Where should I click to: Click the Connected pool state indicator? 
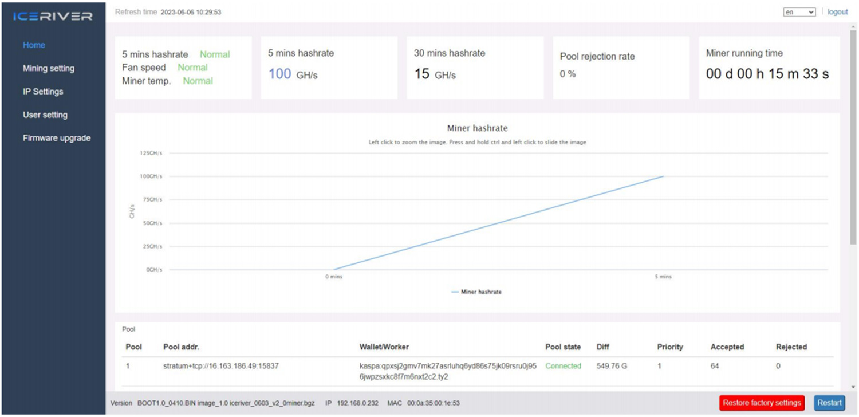(x=563, y=366)
